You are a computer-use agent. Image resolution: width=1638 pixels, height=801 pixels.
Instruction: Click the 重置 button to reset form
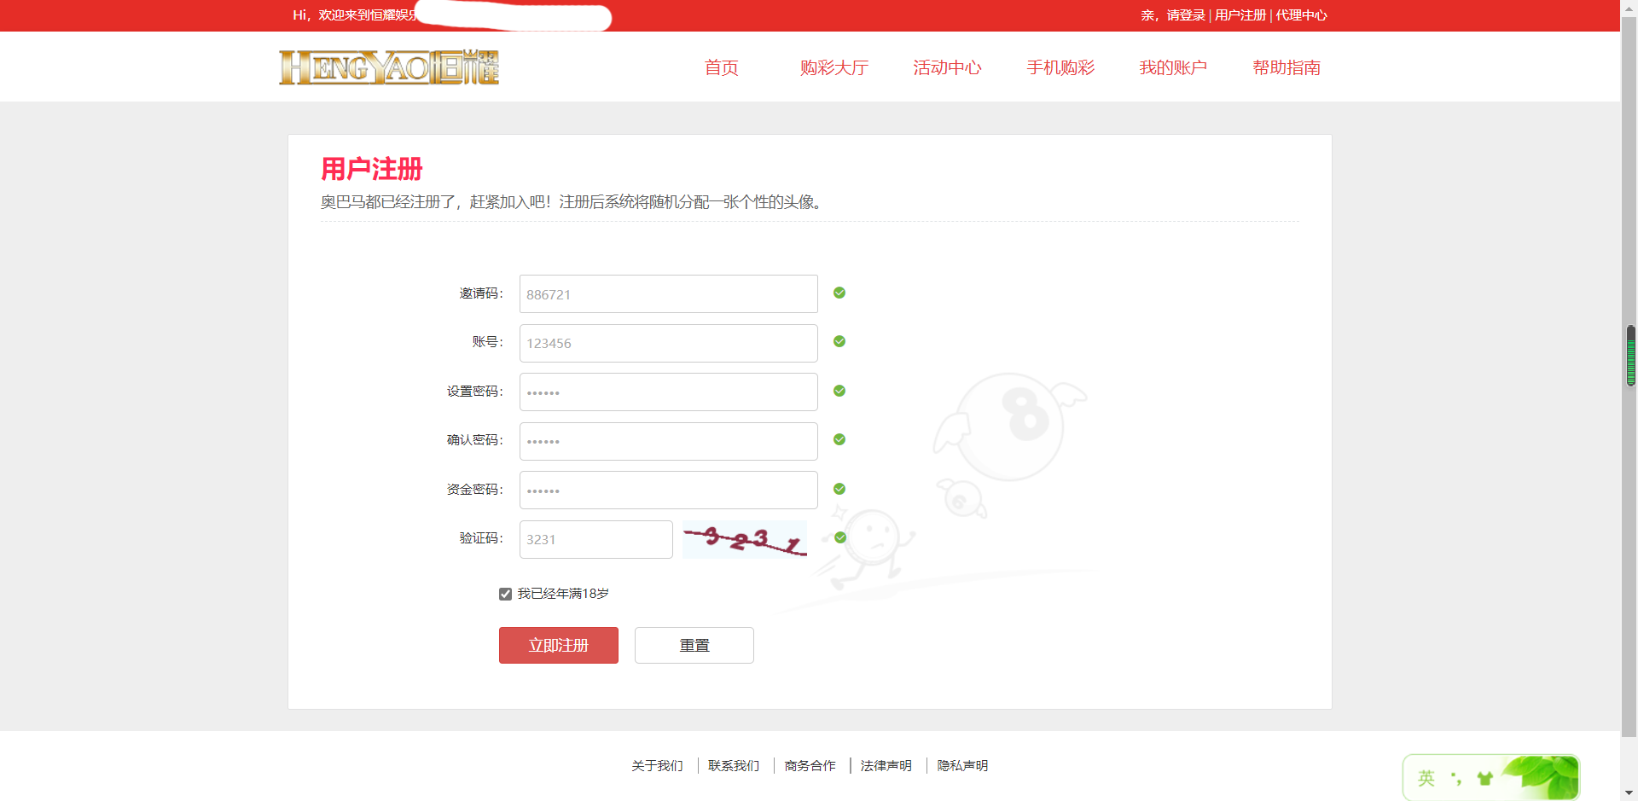pyautogui.click(x=694, y=645)
